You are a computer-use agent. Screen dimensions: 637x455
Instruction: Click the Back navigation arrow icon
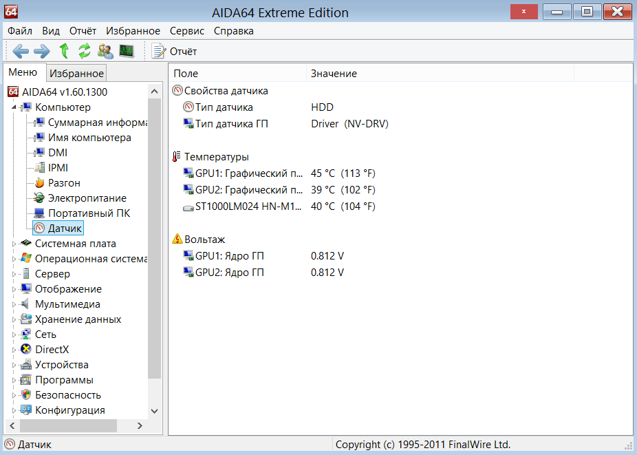tap(21, 51)
